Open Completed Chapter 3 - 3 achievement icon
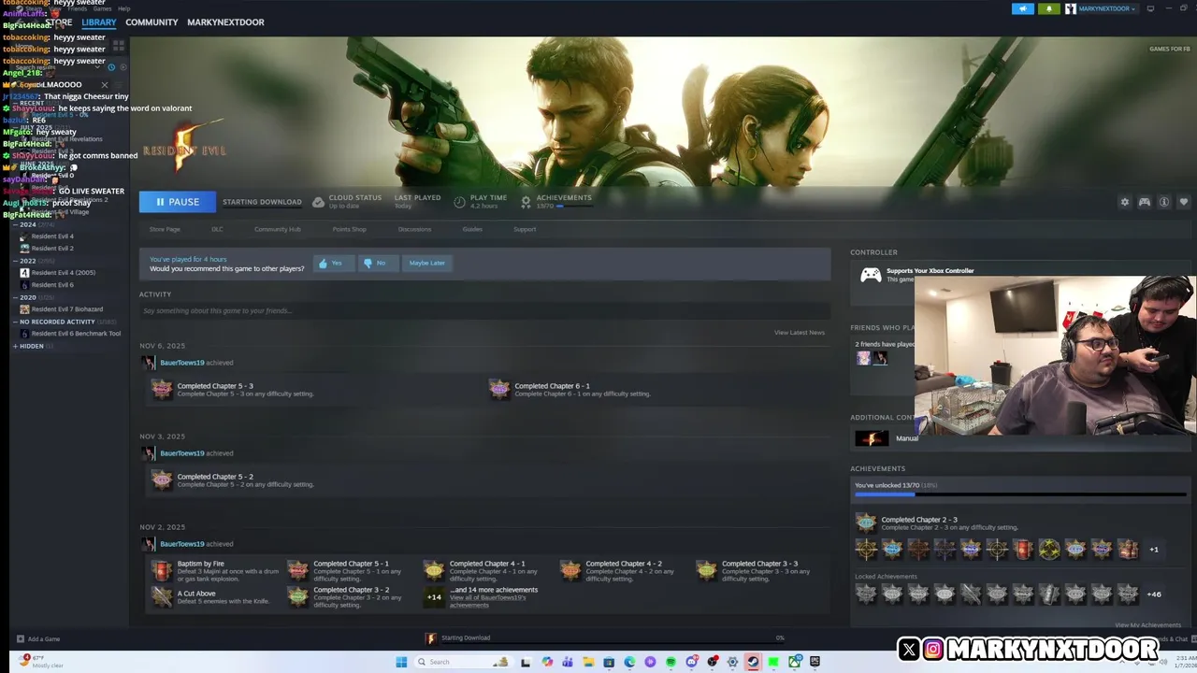The image size is (1197, 673). coord(706,570)
